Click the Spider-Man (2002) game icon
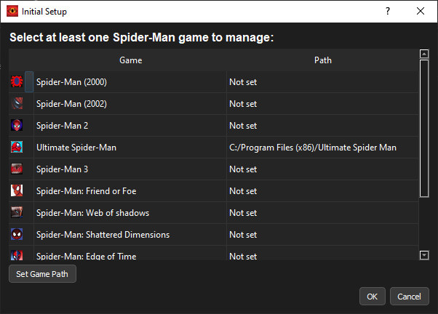Screen dimensions: 438x314 click(x=17, y=104)
